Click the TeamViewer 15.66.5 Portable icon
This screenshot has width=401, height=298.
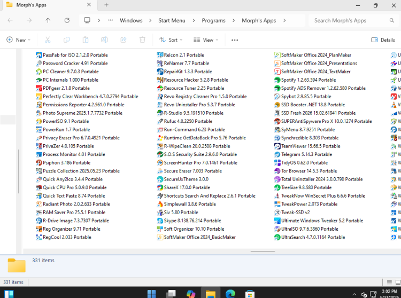(277, 146)
